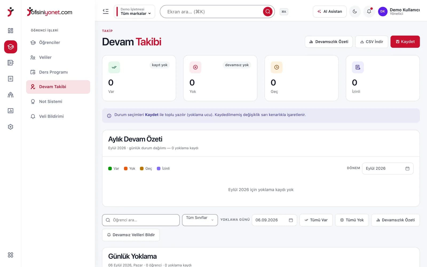Click the DK user avatar

[x=382, y=11]
